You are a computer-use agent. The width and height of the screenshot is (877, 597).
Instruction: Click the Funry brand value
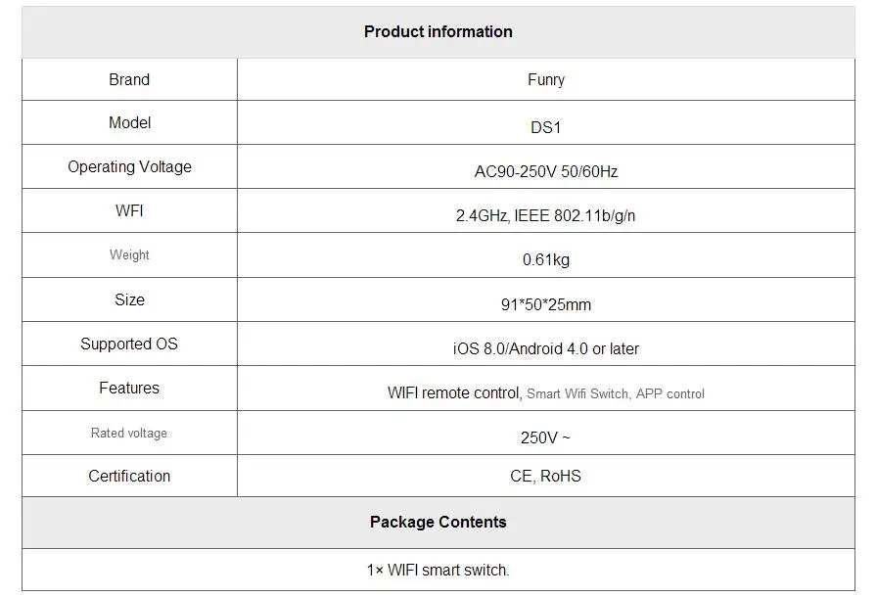point(545,80)
